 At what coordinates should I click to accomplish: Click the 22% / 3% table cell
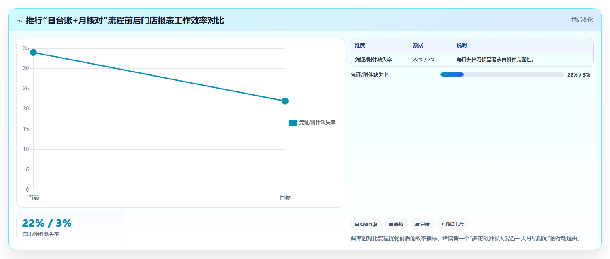(x=424, y=60)
